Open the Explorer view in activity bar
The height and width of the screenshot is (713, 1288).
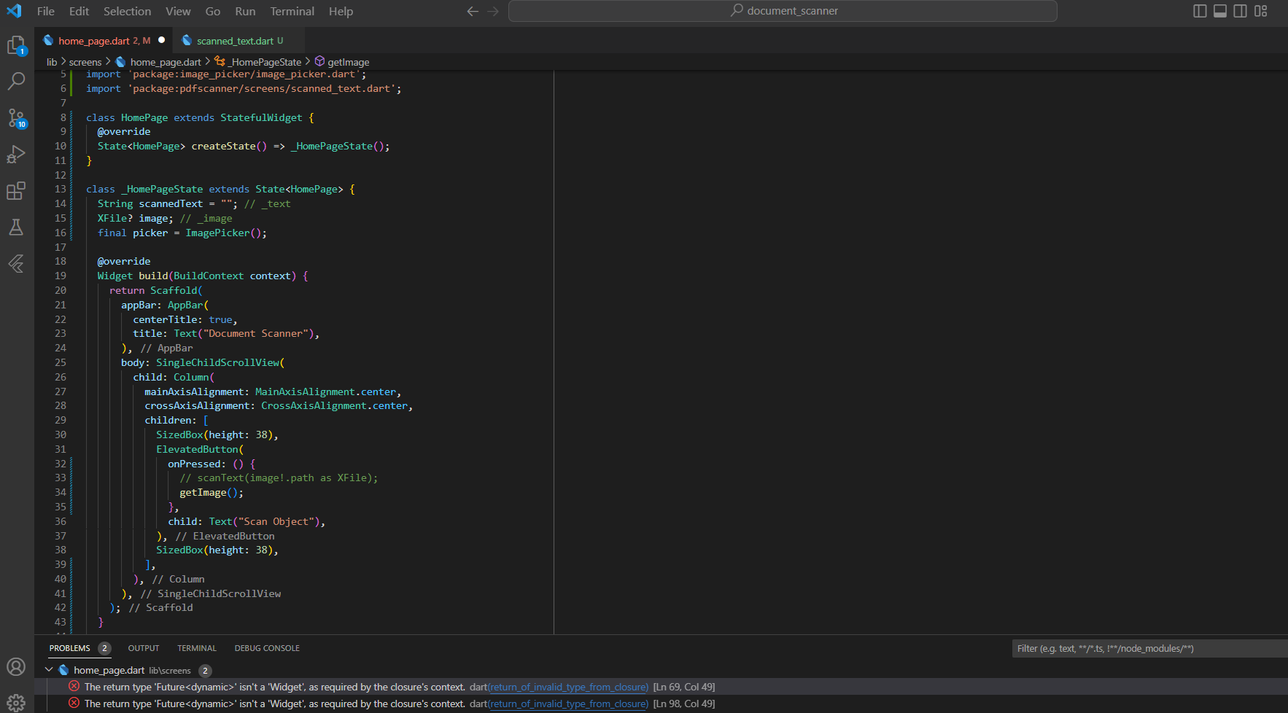(16, 46)
